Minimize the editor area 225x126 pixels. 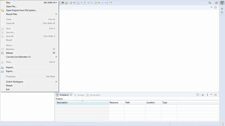pyautogui.click(x=211, y=7)
